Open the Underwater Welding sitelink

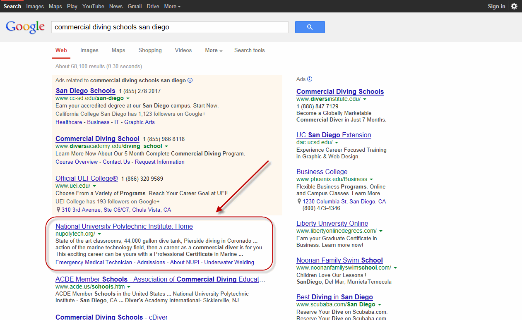click(x=229, y=263)
